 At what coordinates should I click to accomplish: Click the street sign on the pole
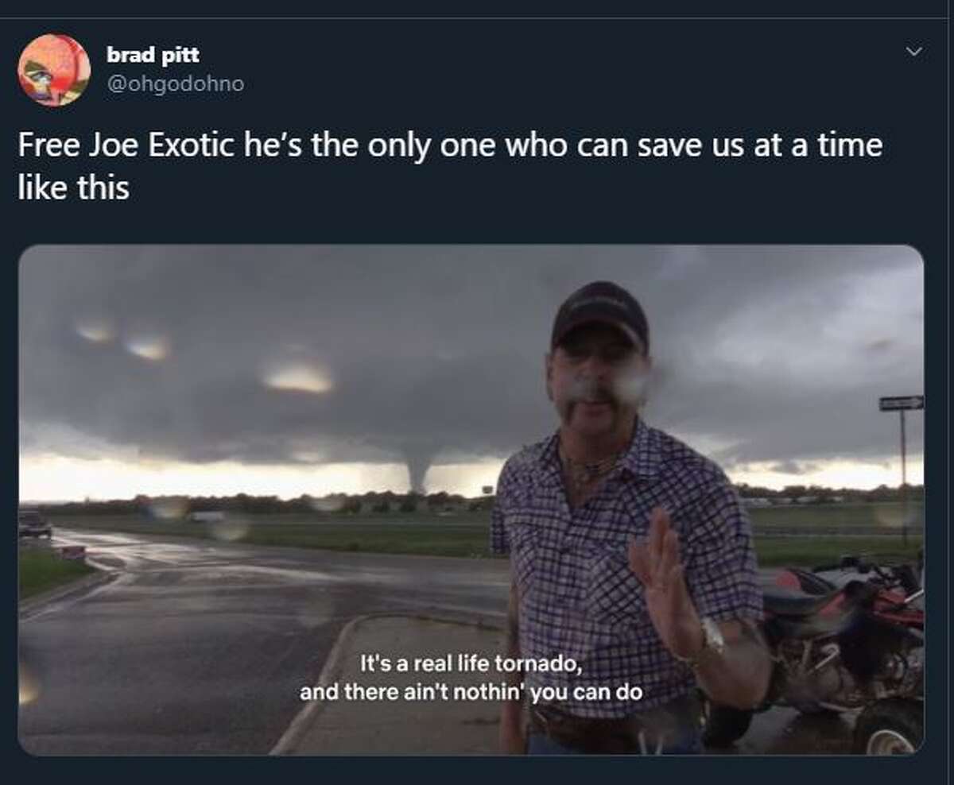[902, 404]
